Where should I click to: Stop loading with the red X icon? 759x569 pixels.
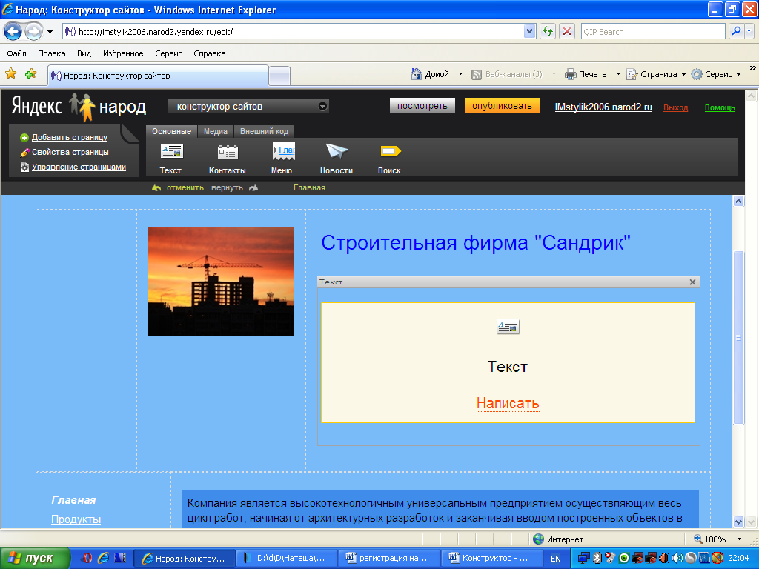click(x=567, y=32)
